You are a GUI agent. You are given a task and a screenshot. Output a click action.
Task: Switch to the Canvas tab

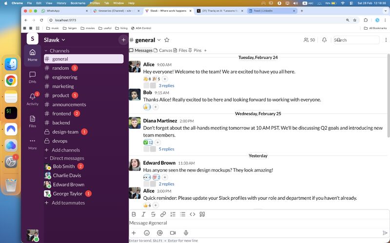(x=163, y=51)
